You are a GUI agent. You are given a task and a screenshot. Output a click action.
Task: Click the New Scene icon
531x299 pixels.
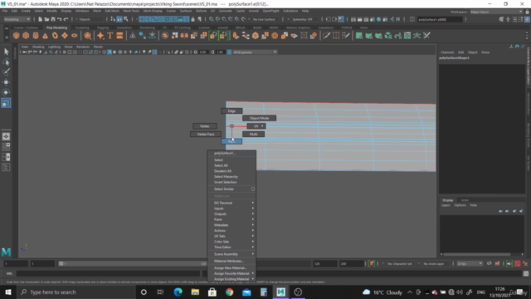pos(40,19)
